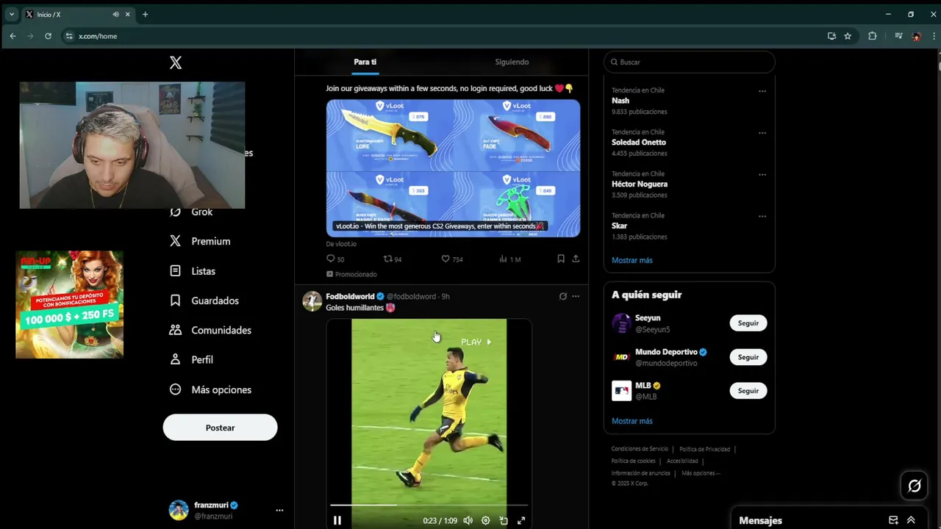Bookmark the vLoot promoted post
Screen dimensions: 941x529
tap(560, 259)
